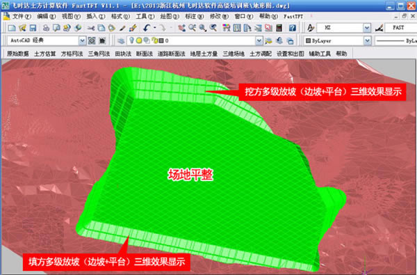Toggle layer 0 lock icon
Screen dimensions: 417x275
[155, 40]
